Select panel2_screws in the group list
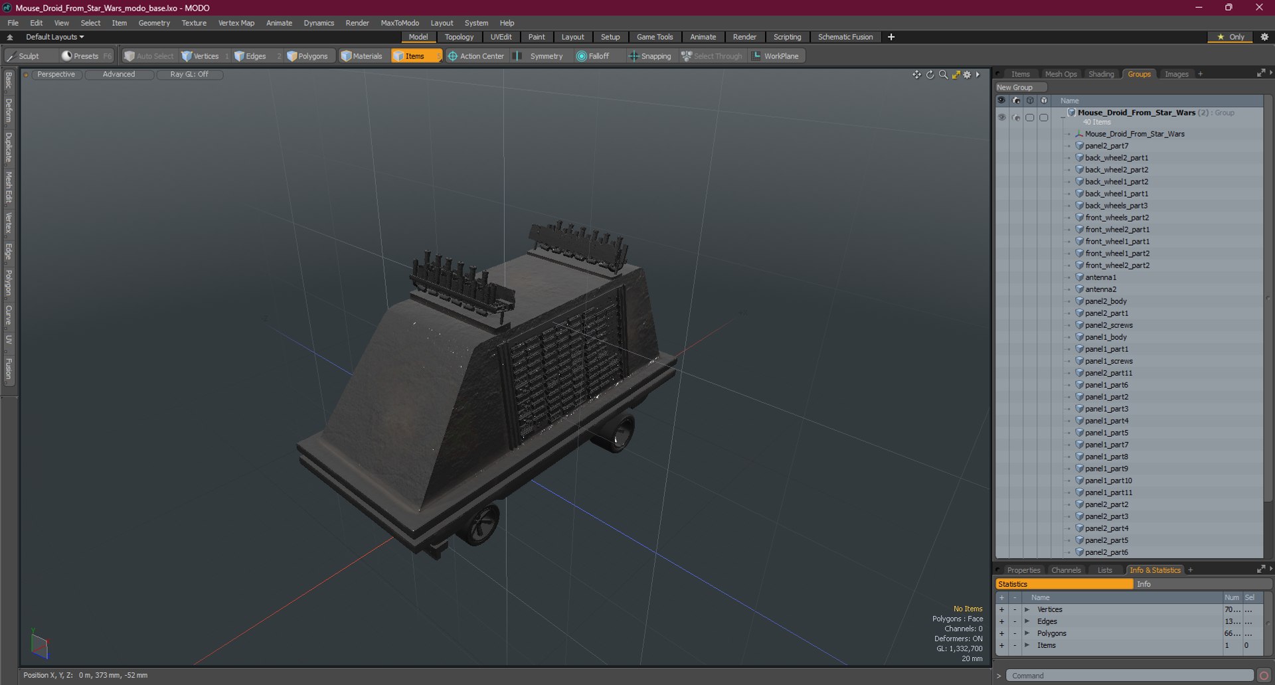This screenshot has width=1275, height=685. (1108, 325)
